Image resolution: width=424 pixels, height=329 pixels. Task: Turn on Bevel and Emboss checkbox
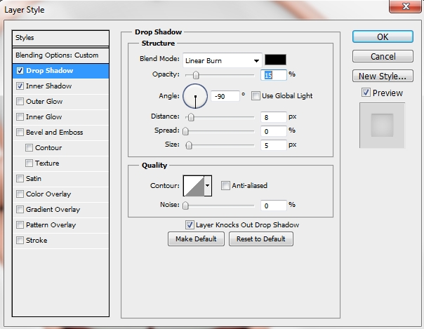(20, 133)
